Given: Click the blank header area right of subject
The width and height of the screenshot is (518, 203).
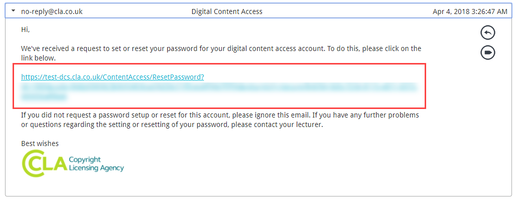Looking at the screenshot, I should (x=346, y=11).
